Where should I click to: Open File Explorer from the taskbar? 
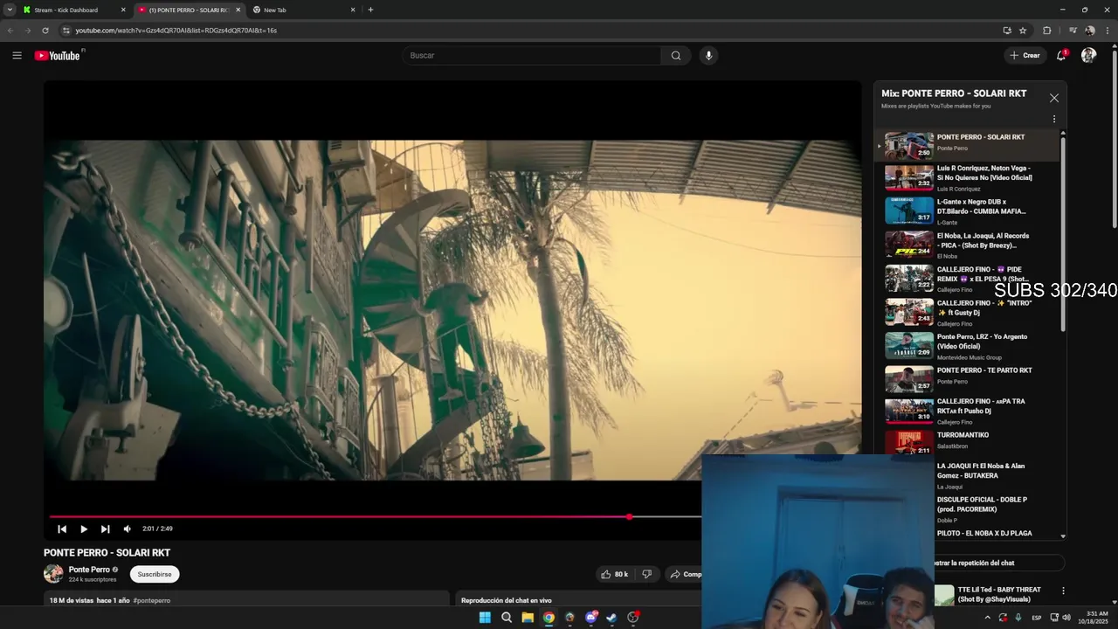pos(528,618)
